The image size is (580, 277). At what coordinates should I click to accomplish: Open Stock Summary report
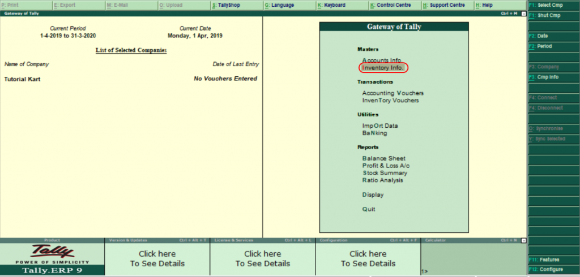tap(385, 173)
